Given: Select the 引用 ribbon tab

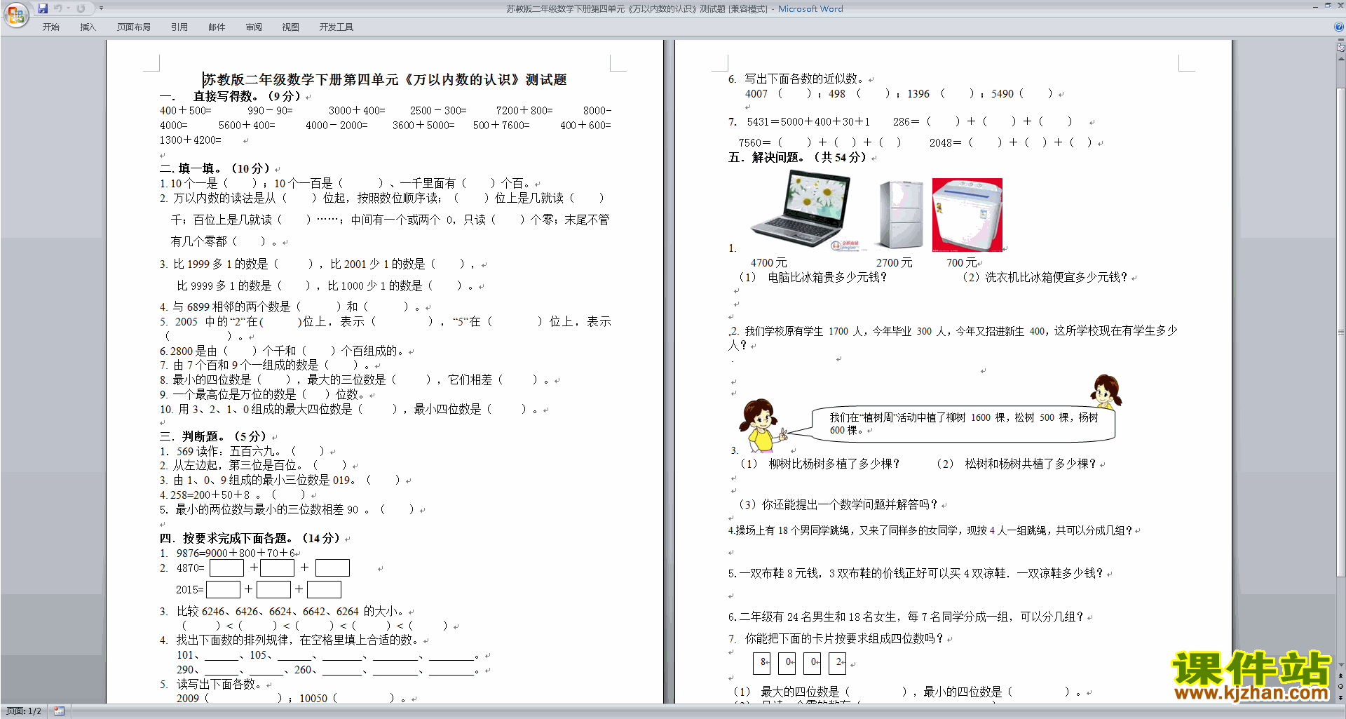Looking at the screenshot, I should (x=179, y=27).
